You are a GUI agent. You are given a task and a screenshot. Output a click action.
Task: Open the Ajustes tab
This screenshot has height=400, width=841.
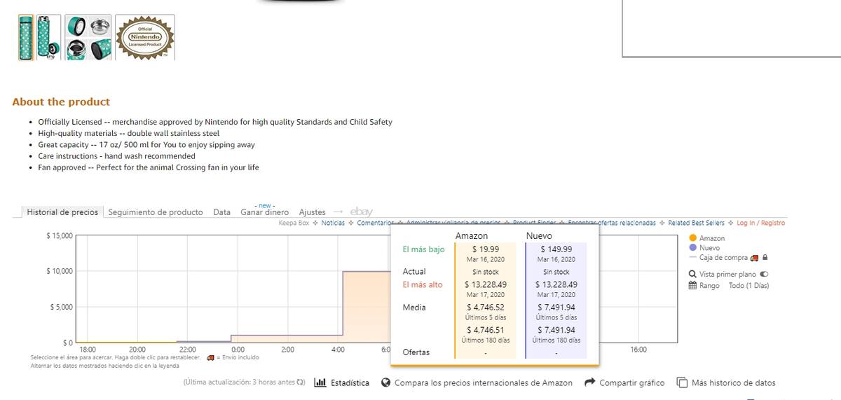coord(313,212)
